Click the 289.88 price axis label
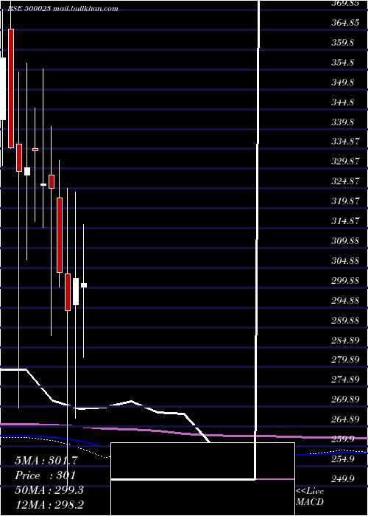Image resolution: width=368 pixels, height=516 pixels. (x=345, y=320)
